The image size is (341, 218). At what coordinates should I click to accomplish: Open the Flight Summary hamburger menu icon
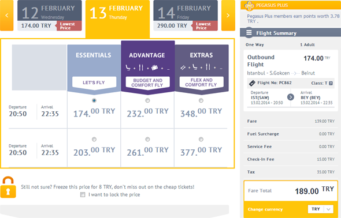[249, 32]
